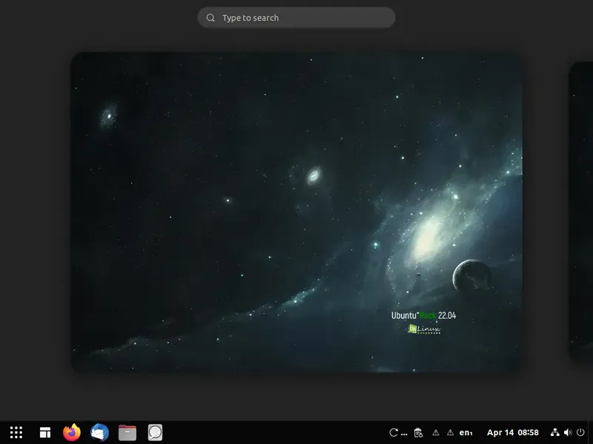
Task: Switch keyboard layout via the en1 indicator
Action: (466, 432)
